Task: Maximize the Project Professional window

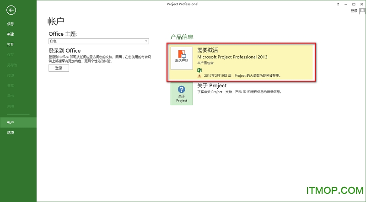Action: [354, 4]
